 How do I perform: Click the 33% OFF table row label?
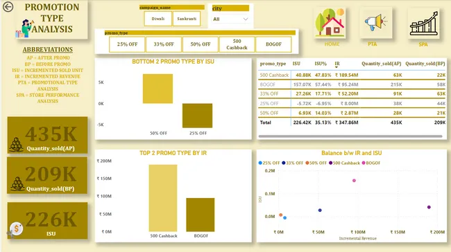click(269, 94)
